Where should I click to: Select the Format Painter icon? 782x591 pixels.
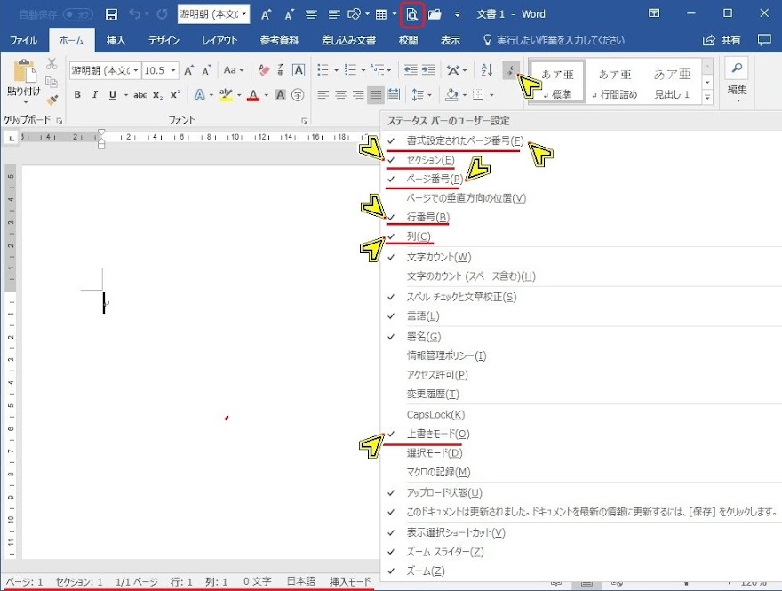(x=52, y=100)
